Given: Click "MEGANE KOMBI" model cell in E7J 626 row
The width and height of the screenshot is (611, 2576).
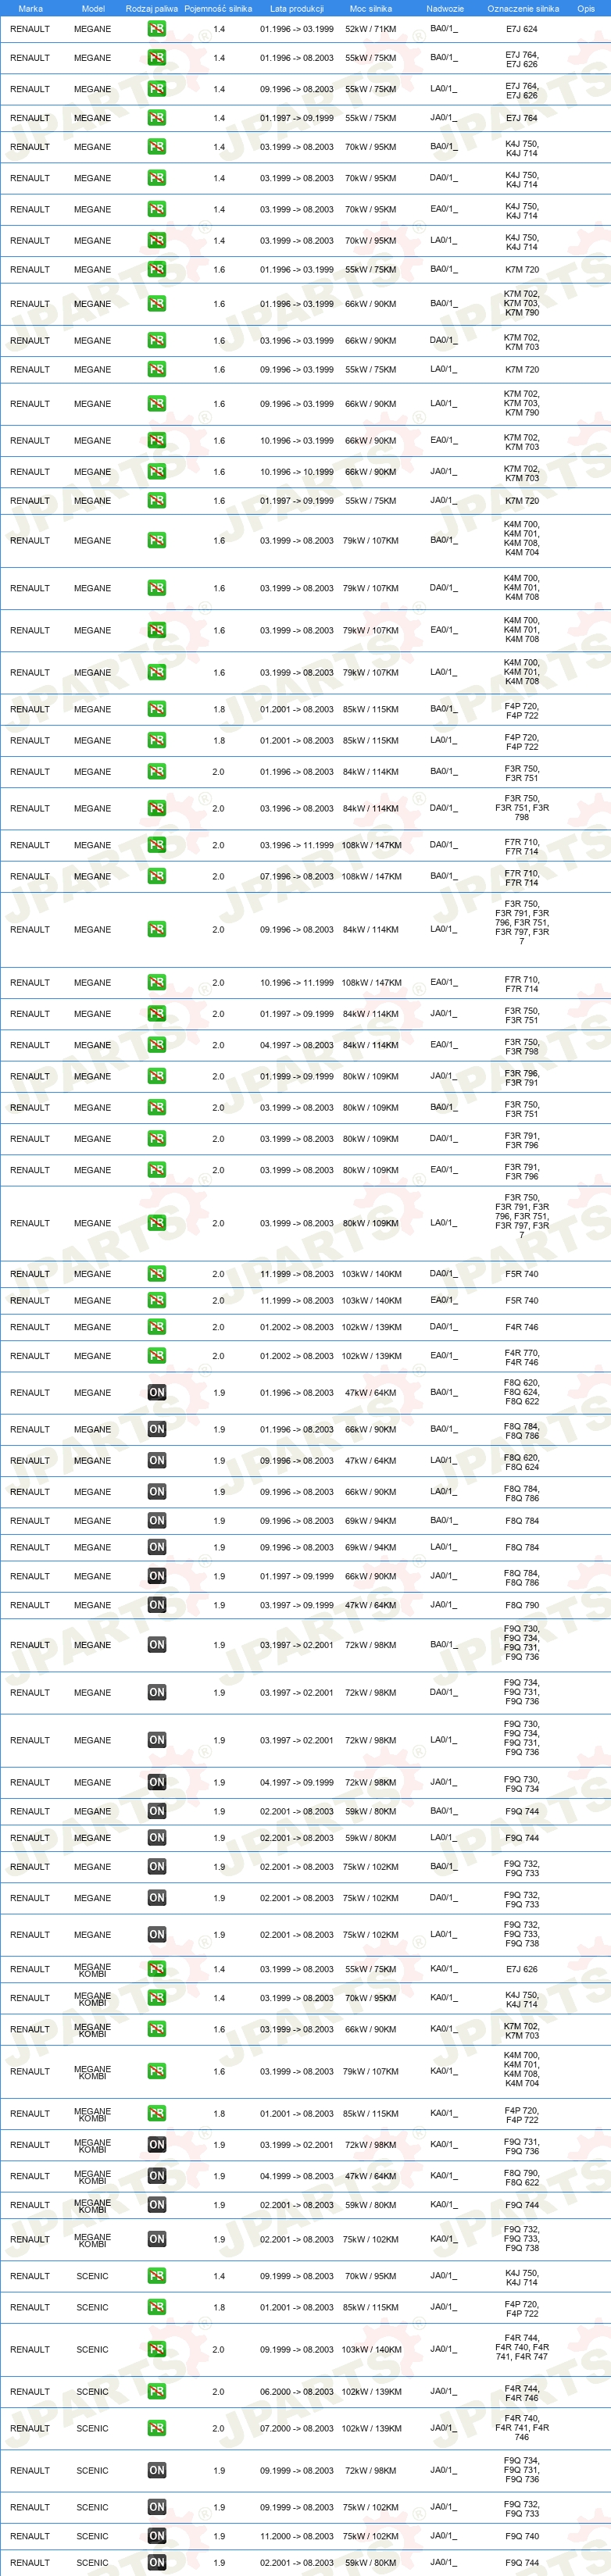Looking at the screenshot, I should (93, 1970).
